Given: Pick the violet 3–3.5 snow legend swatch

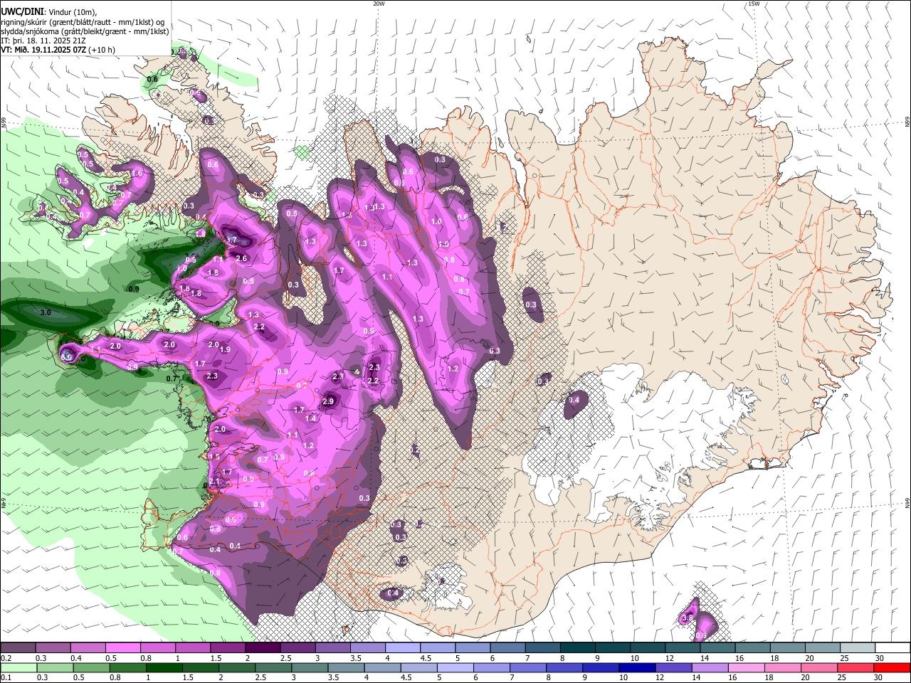Looking at the screenshot, I should [332, 648].
